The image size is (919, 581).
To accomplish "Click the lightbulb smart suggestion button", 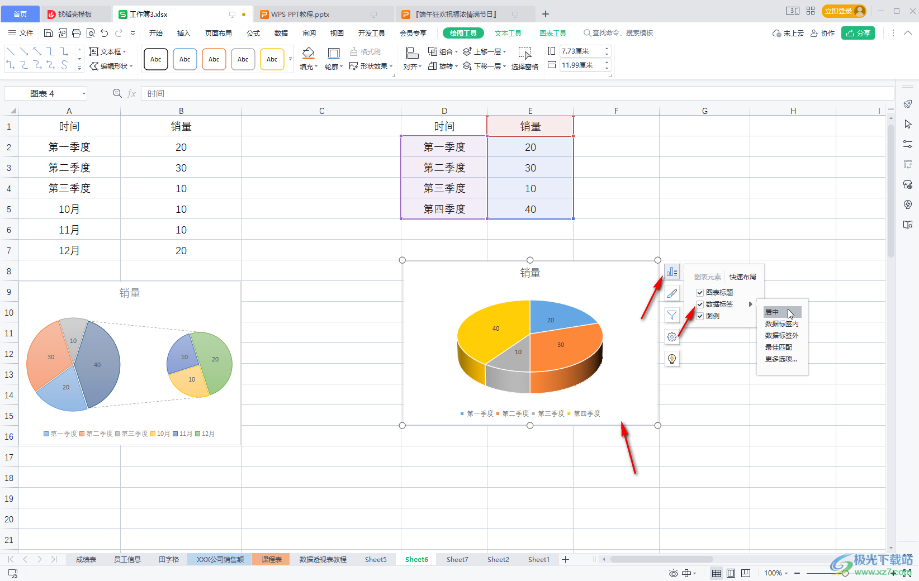I will (x=672, y=359).
